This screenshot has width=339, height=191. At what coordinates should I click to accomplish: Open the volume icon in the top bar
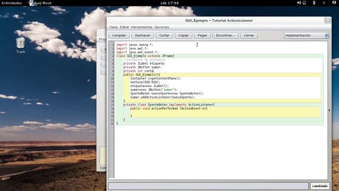point(299,3)
